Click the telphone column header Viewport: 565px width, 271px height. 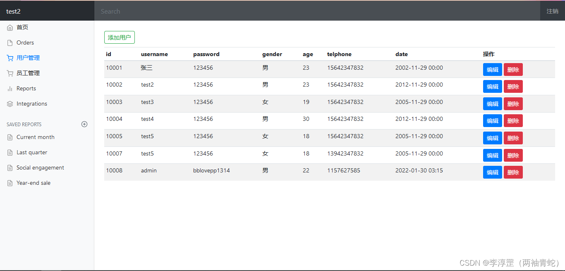339,54
